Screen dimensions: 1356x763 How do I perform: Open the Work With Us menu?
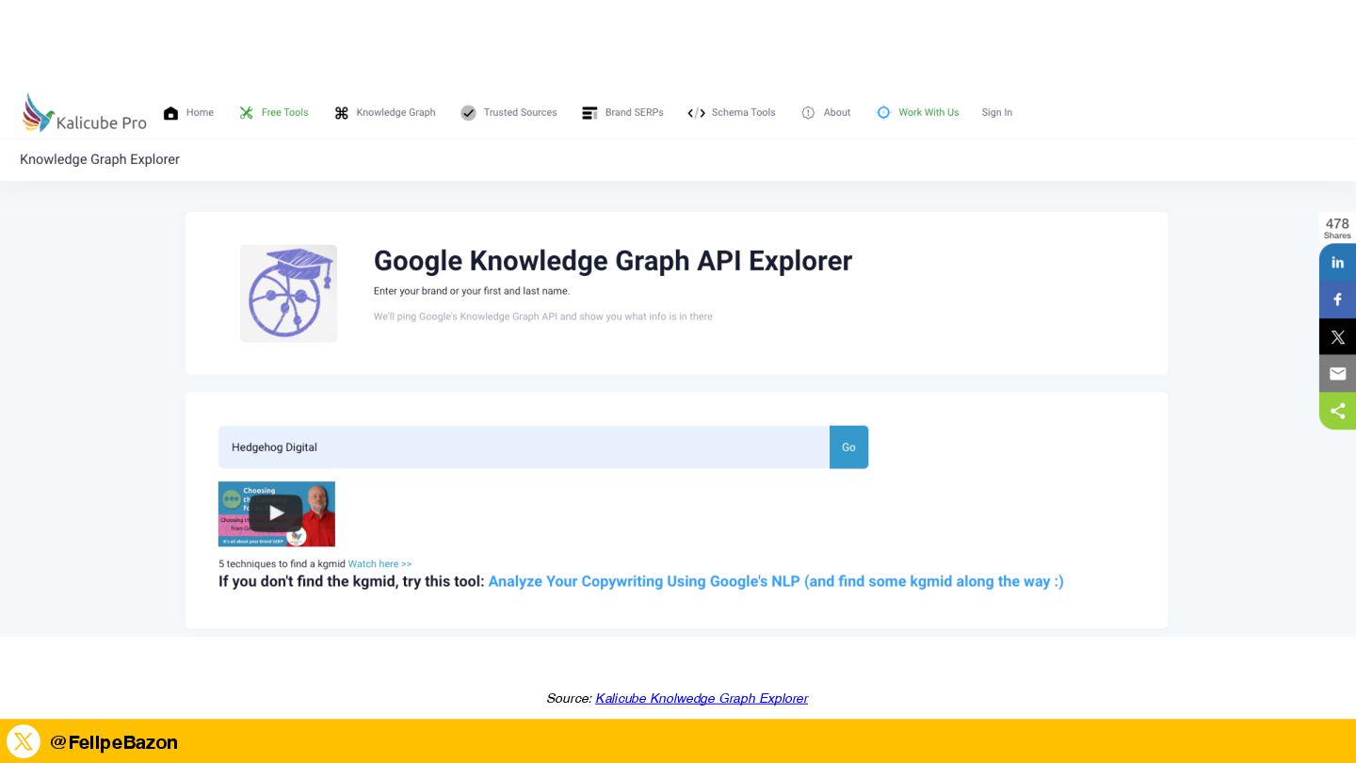point(928,113)
